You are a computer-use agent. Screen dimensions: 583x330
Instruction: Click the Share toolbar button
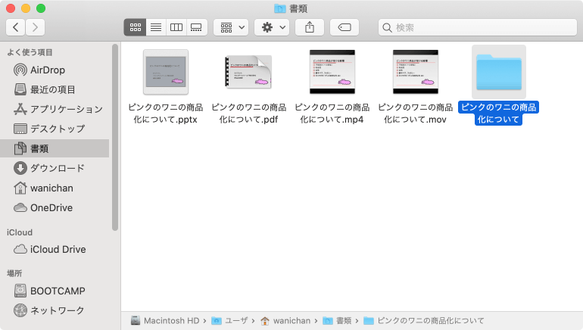coord(310,27)
